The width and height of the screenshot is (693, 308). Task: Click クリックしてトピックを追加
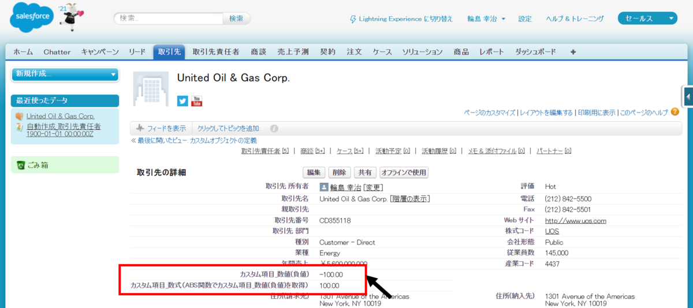[229, 128]
